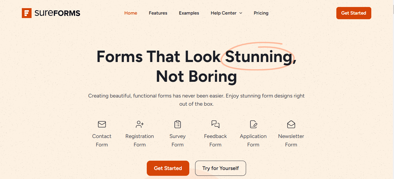Screen dimensions: 394x179
Task: Select the Newsletter Form open-envelope icon
Action: 291,124
